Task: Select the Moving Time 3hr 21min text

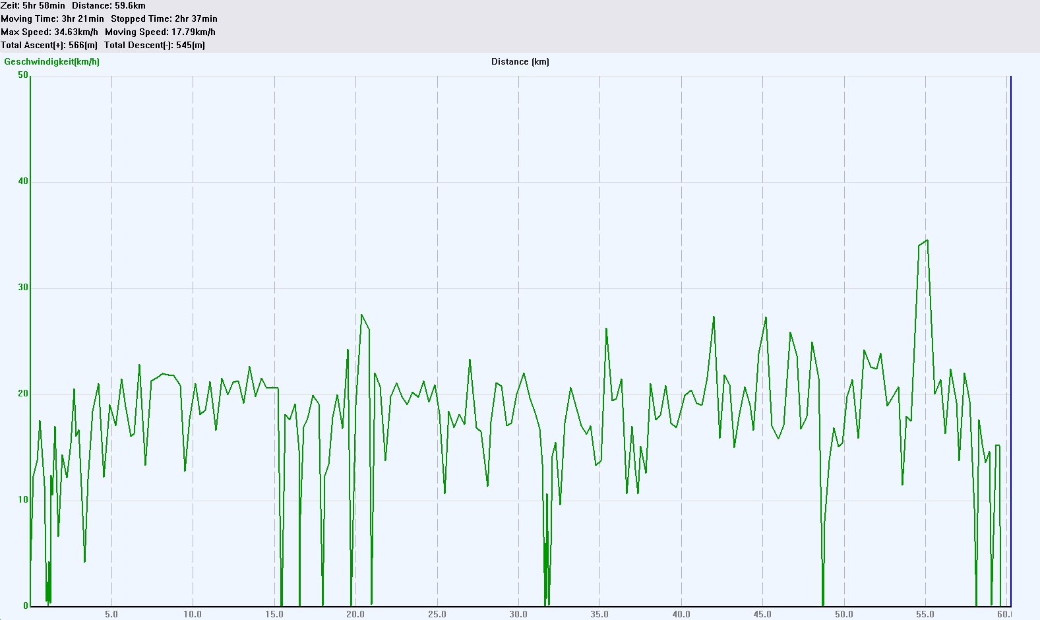Action: [52, 18]
